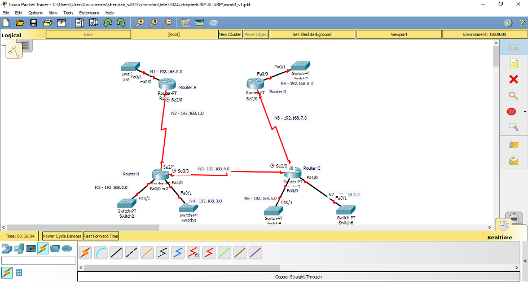Open the Options menu

pyautogui.click(x=36, y=13)
